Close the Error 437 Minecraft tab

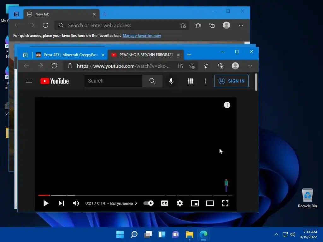point(103,55)
